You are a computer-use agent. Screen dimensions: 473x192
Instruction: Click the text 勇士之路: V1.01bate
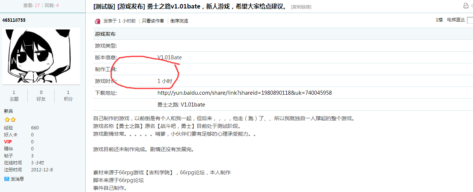[x=181, y=105]
